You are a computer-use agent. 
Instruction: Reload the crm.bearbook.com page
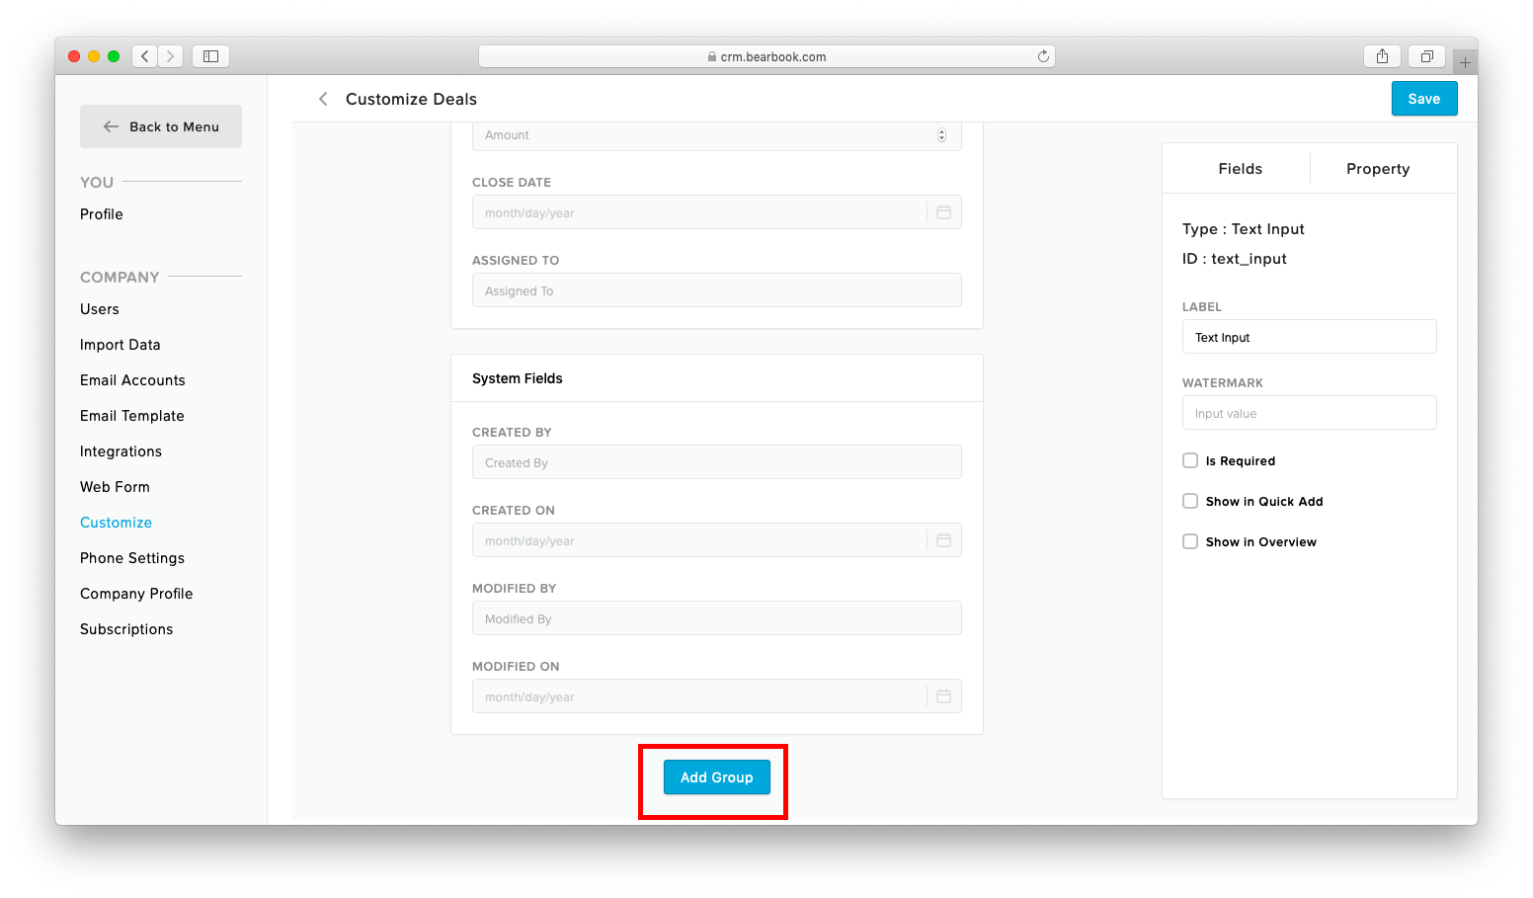1043,56
